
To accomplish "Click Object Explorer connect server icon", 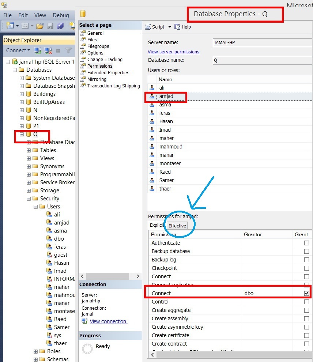I will (38, 50).
